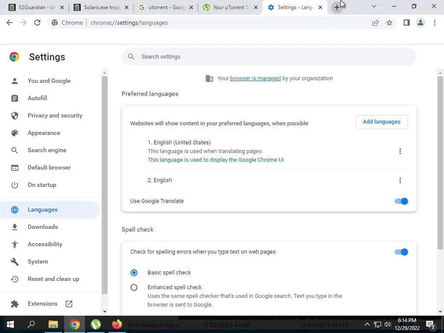This screenshot has width=444, height=333.
Task: Switch to the utorrent Google tab
Action: (x=165, y=7)
